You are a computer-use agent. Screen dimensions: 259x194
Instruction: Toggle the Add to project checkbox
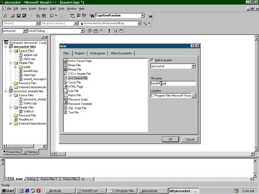(x=152, y=60)
